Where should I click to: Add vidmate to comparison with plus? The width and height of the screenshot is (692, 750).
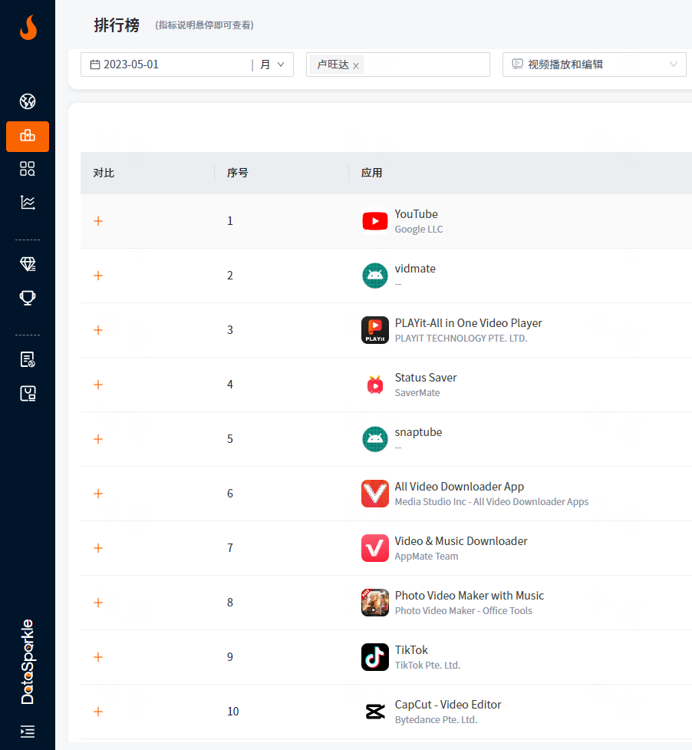[x=98, y=276]
